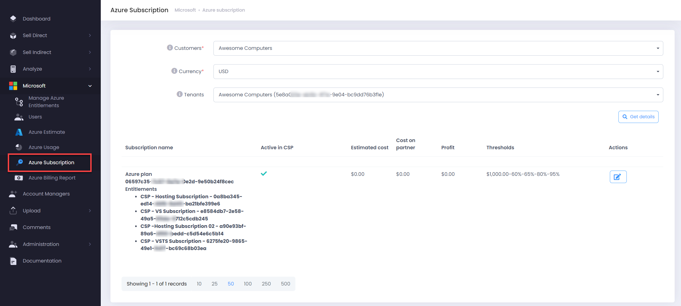Set page size to 250 records
The image size is (681, 306).
[x=266, y=284]
